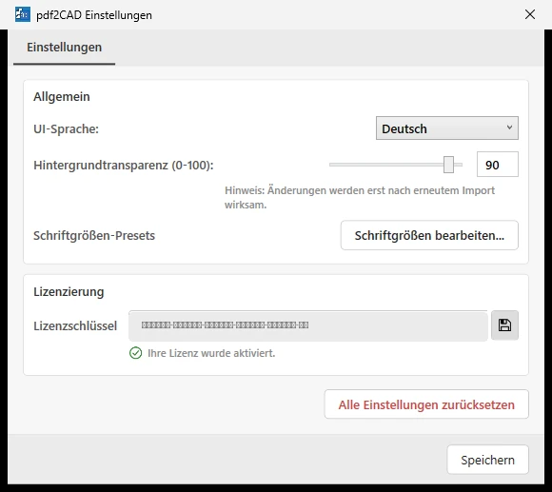Click the 'Allgemein' section heading
The width and height of the screenshot is (552, 492).
tap(62, 96)
